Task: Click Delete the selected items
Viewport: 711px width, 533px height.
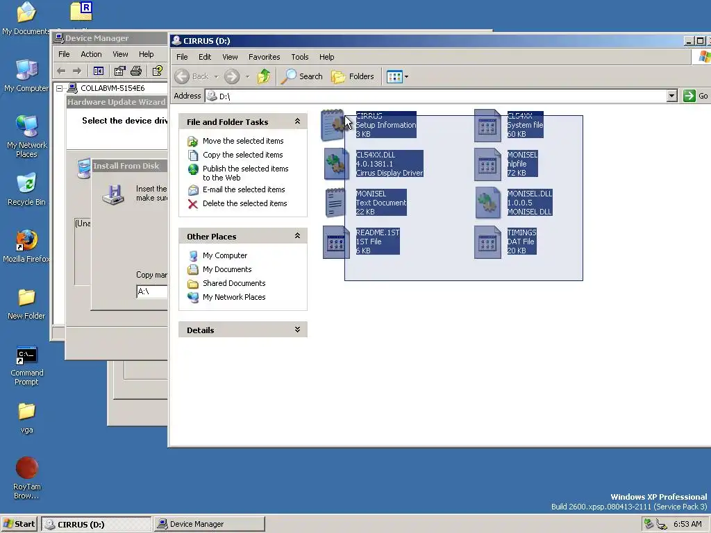Action: pyautogui.click(x=245, y=203)
